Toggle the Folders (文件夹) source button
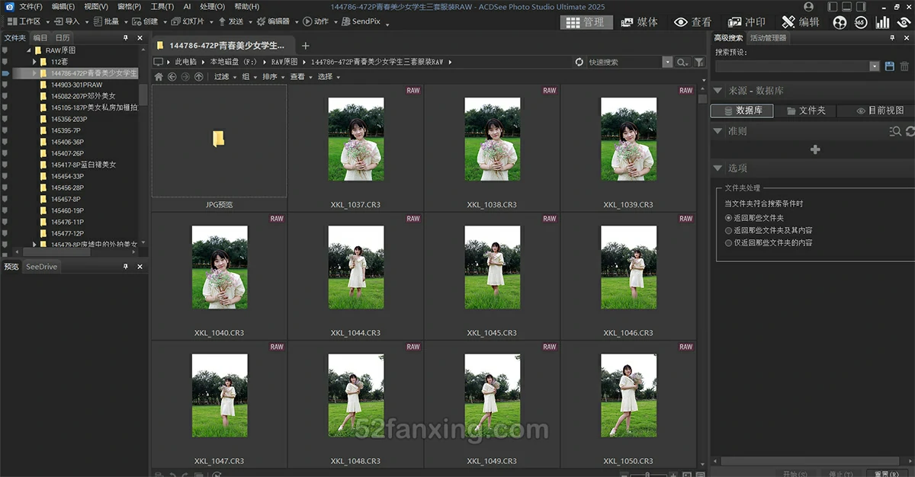The height and width of the screenshot is (477, 915). (x=805, y=110)
